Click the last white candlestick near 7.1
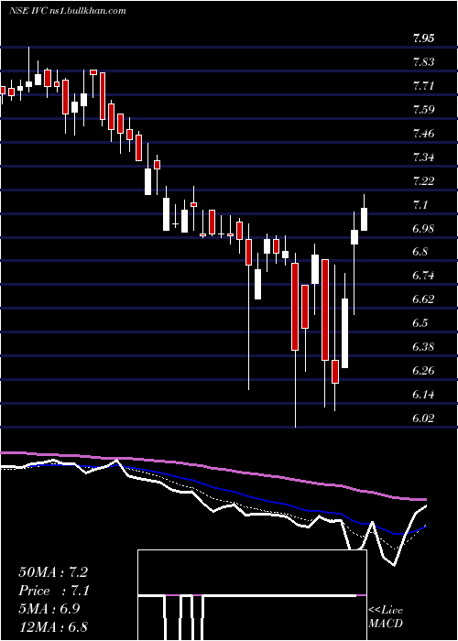 364,219
